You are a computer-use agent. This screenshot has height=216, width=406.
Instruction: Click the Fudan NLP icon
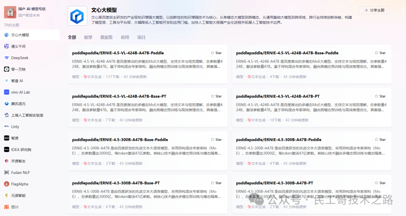click(x=6, y=172)
